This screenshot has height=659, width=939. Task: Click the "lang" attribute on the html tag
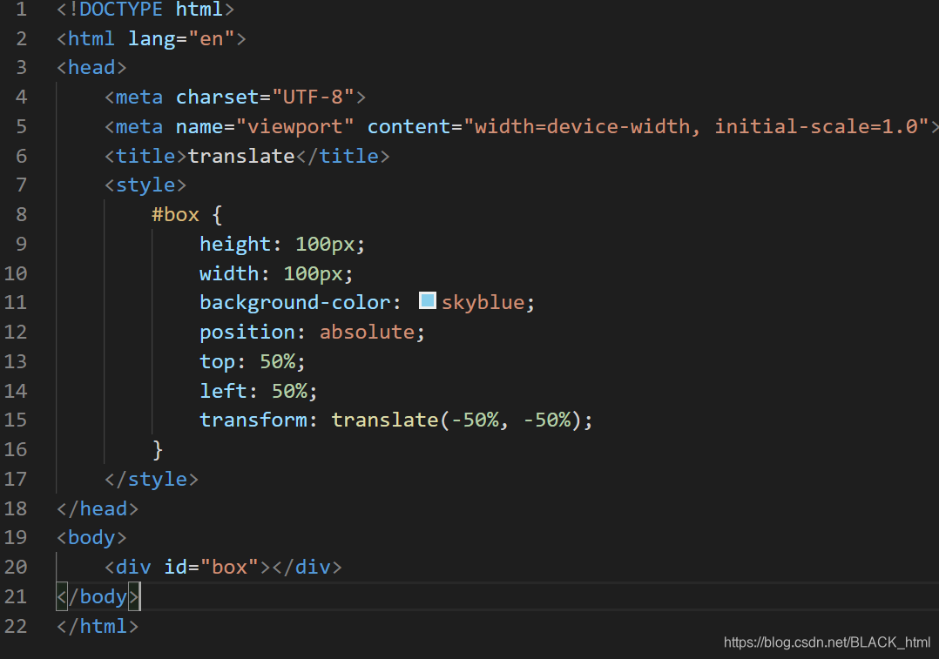tap(152, 39)
